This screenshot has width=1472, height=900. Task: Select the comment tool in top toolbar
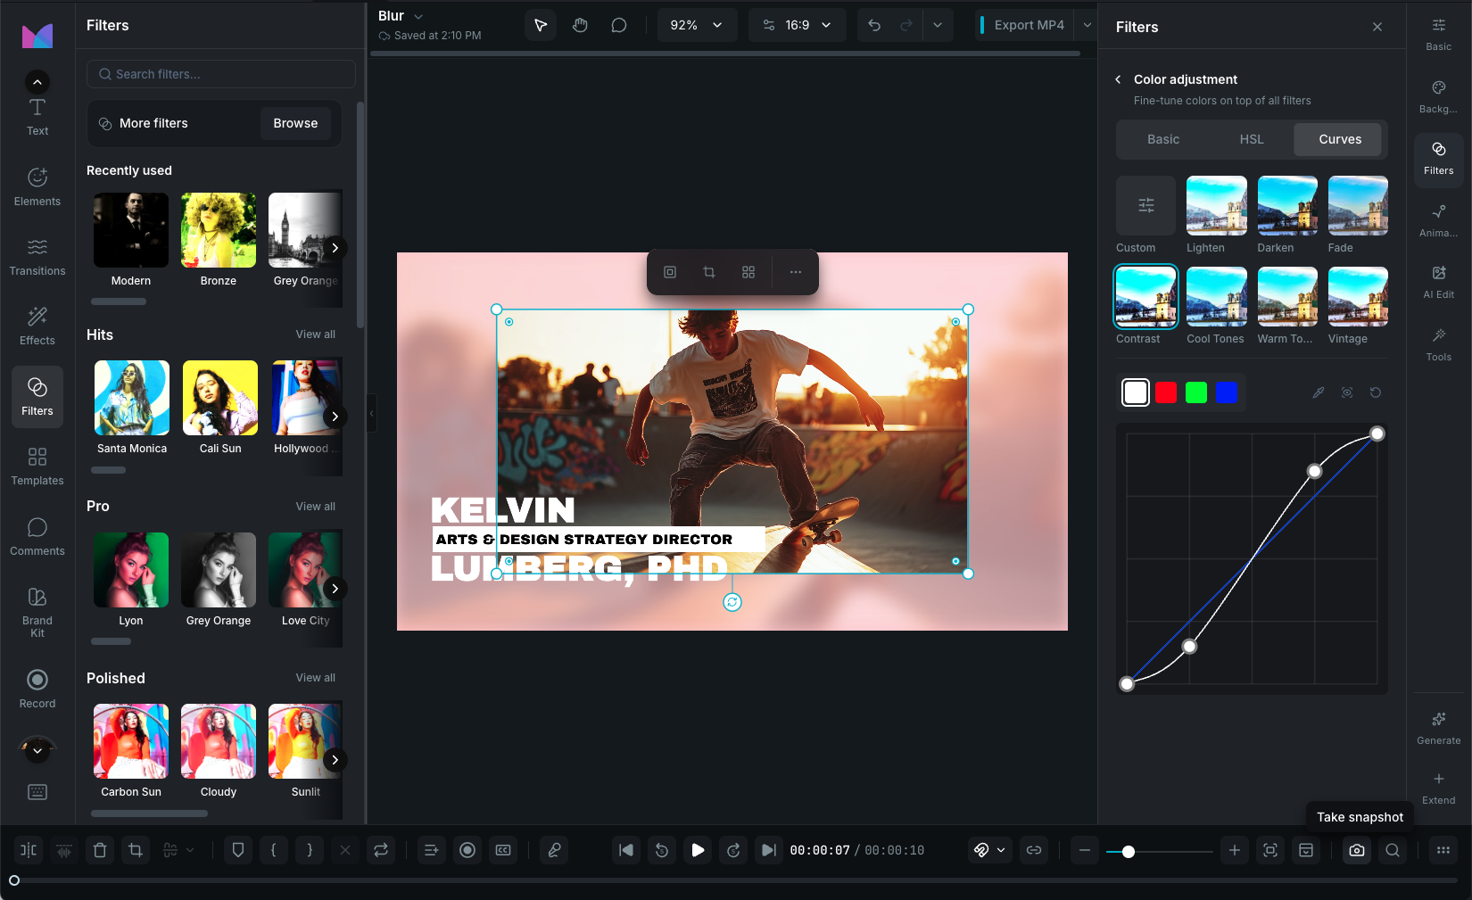pos(619,25)
